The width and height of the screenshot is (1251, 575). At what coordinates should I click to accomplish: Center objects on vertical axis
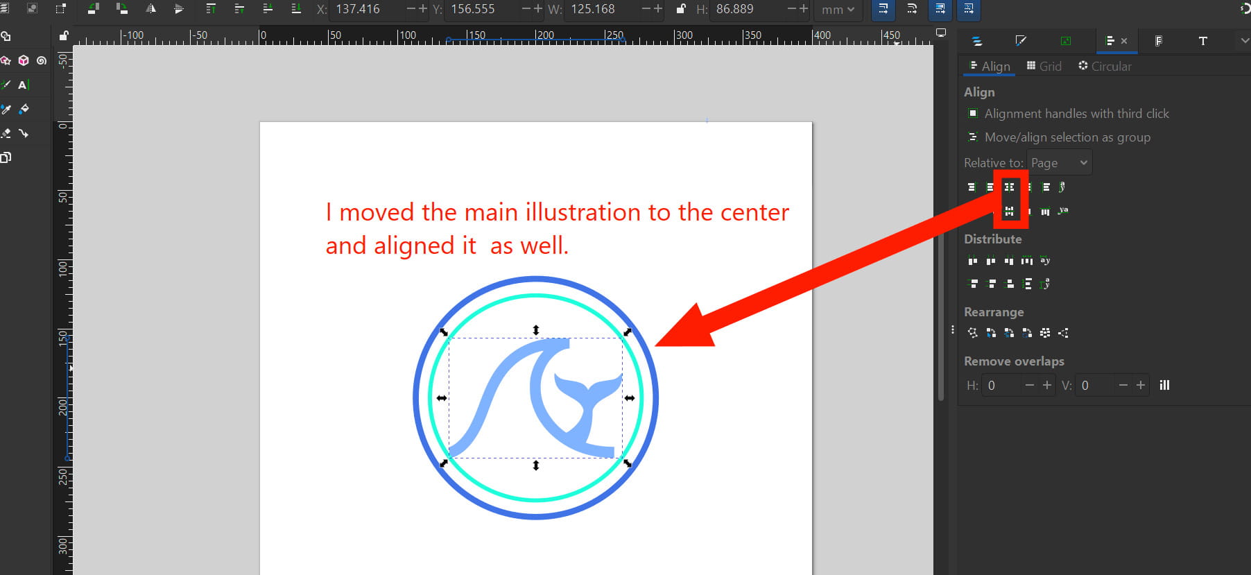click(1009, 187)
